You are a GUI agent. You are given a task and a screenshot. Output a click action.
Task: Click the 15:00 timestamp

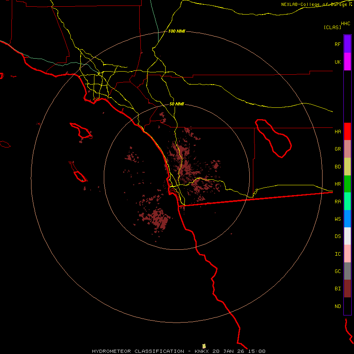pos(256,351)
